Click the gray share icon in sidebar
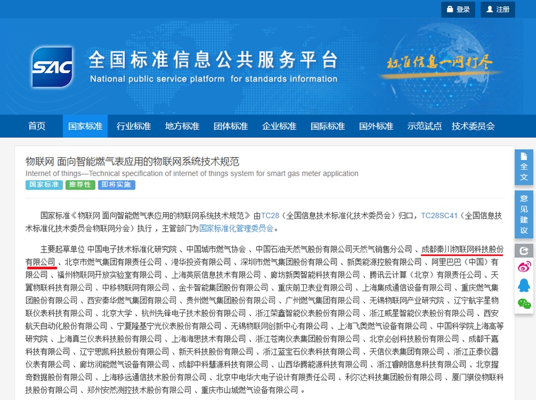The height and width of the screenshot is (400, 536). point(524,250)
